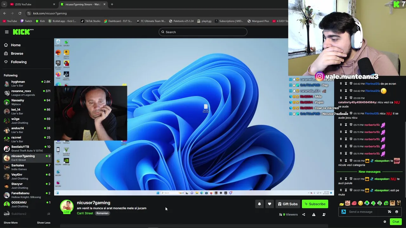Open w2ge channel in sidebar

pos(27,121)
